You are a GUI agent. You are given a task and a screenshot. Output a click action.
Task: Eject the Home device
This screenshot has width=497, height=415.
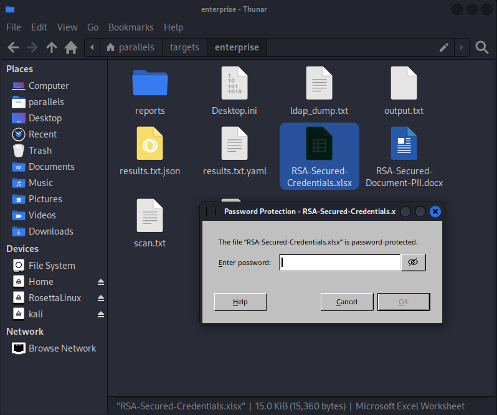tap(101, 282)
